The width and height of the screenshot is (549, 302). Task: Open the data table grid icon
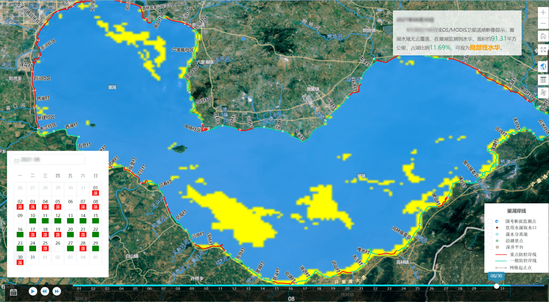(543, 80)
